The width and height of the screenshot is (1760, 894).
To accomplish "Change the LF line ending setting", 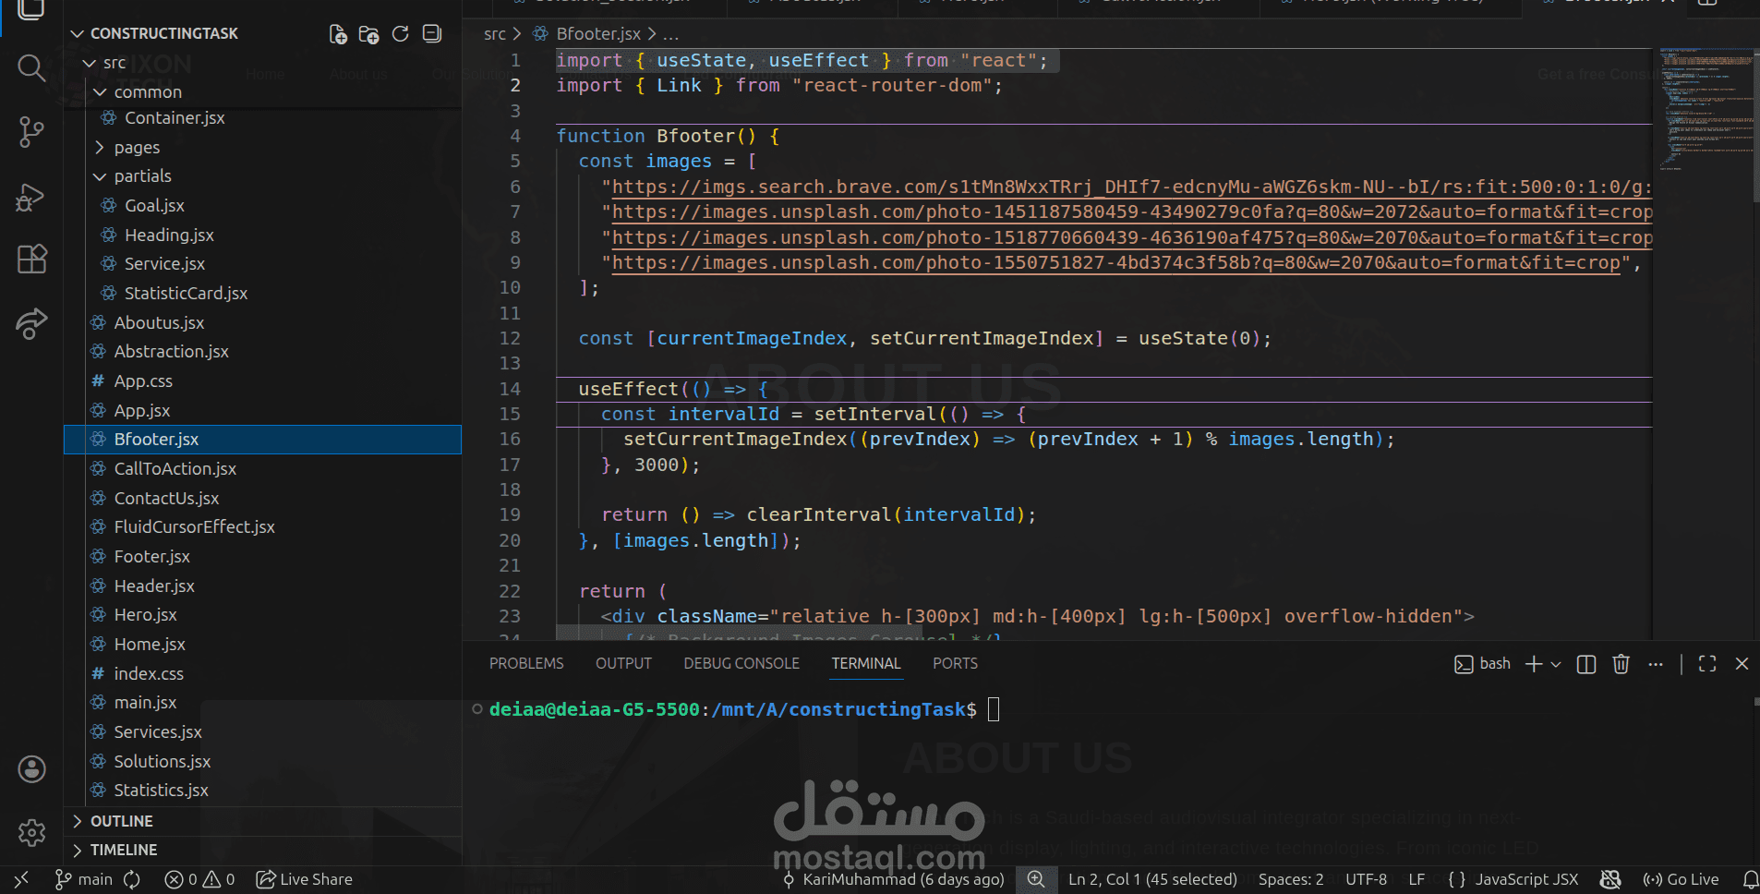I will pos(1416,879).
